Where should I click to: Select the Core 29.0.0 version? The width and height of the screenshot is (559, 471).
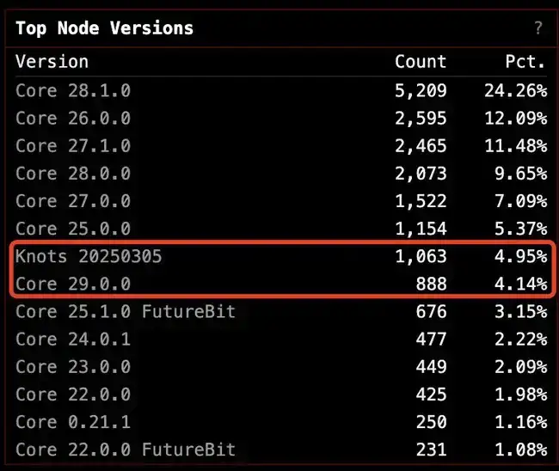281,284
